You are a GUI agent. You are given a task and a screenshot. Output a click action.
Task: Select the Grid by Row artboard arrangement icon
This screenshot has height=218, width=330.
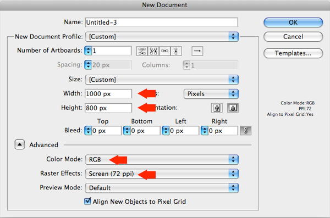pyautogui.click(x=142, y=51)
